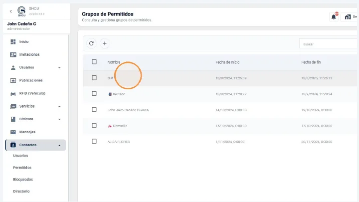Screen dimensions: 359x202
Task: Check the ALISA FLORES row checkbox
Action: (94, 141)
